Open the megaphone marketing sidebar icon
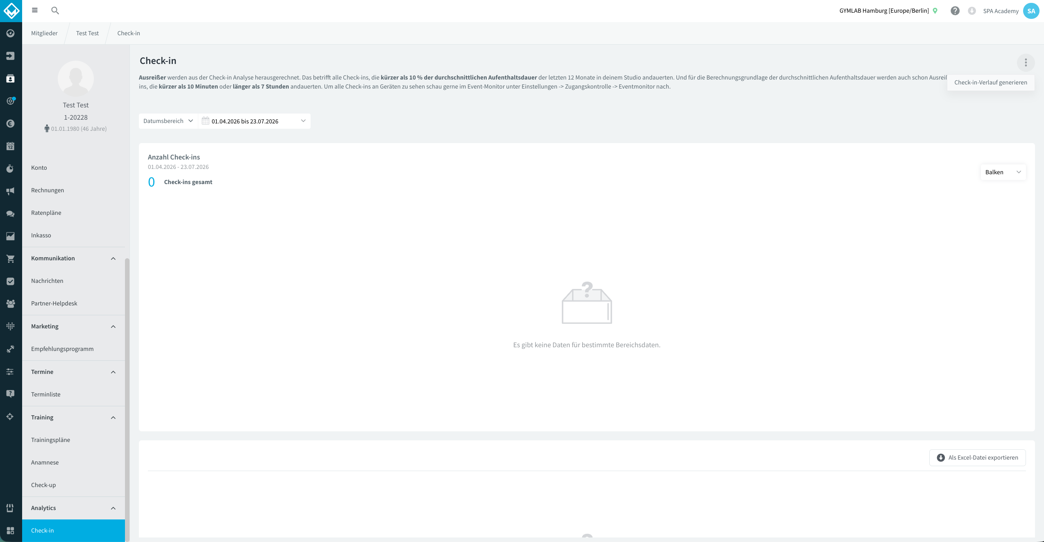This screenshot has height=542, width=1044. [x=11, y=191]
